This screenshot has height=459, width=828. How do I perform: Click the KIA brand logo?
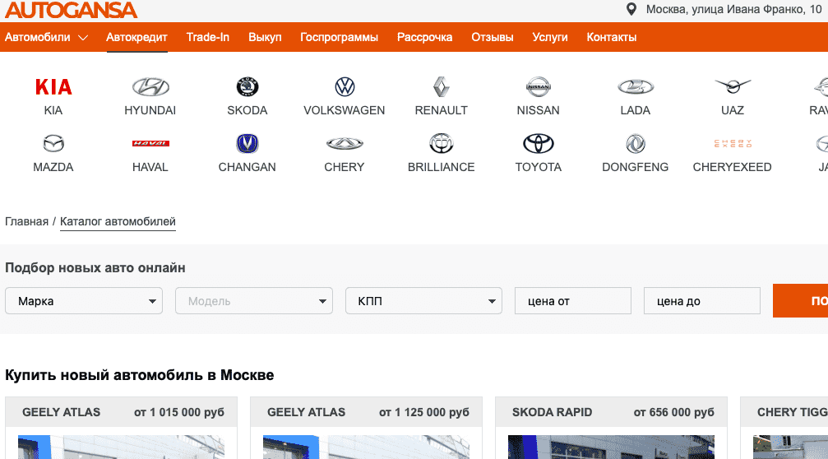[53, 87]
